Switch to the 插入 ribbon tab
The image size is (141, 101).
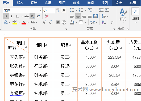pyautogui.click(x=20, y=3)
